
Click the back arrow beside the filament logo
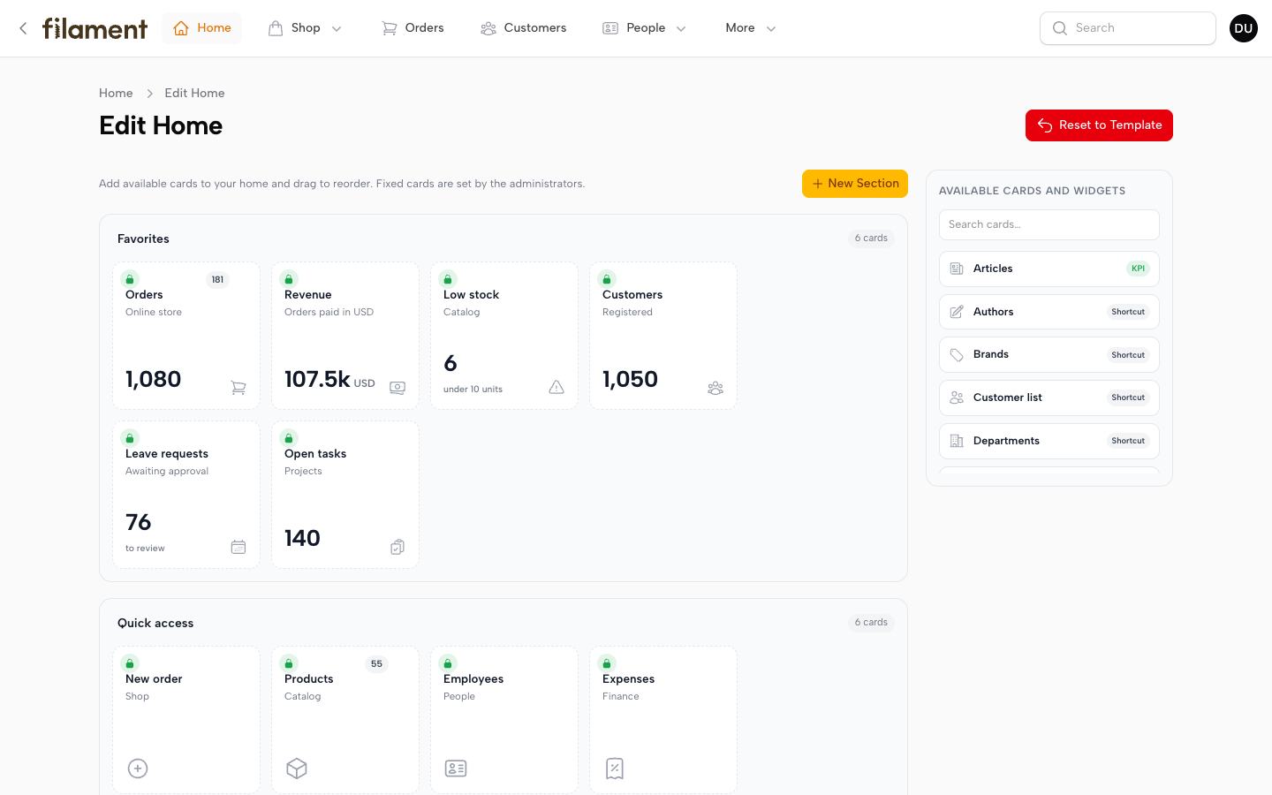pos(23,28)
